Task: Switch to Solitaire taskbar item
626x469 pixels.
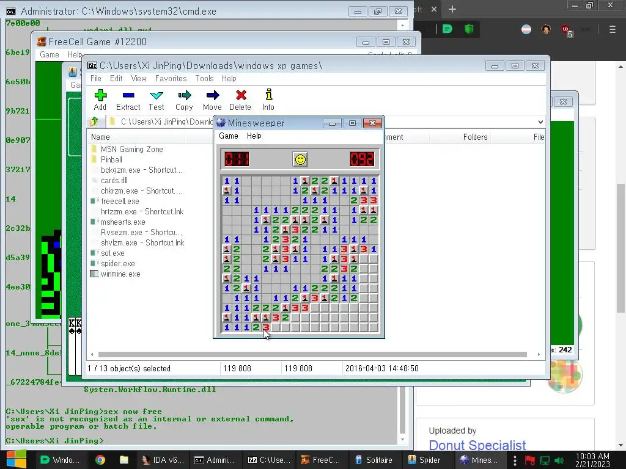Action: [x=374, y=460]
